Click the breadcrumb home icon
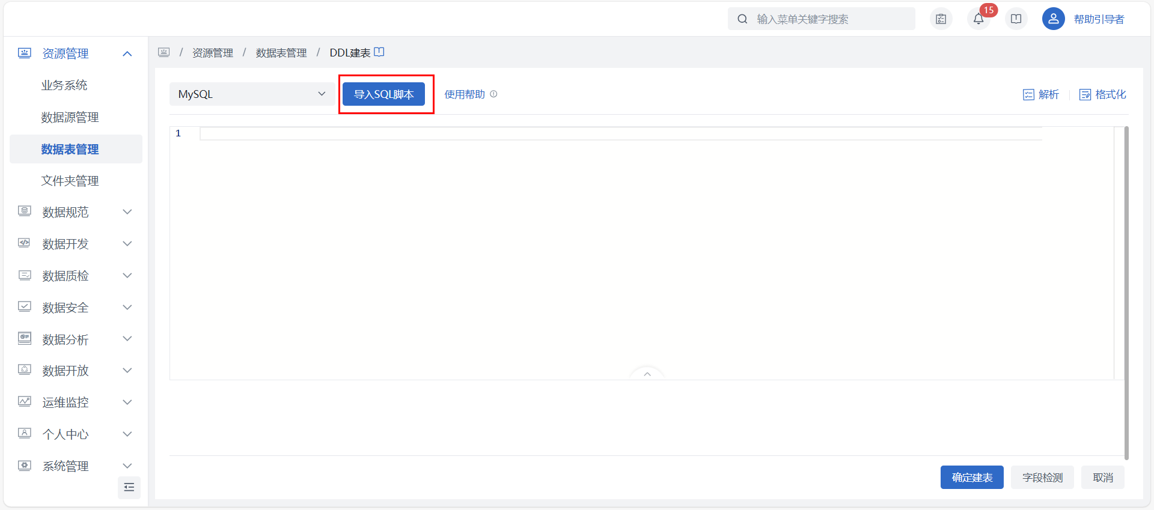The image size is (1154, 510). [x=164, y=52]
